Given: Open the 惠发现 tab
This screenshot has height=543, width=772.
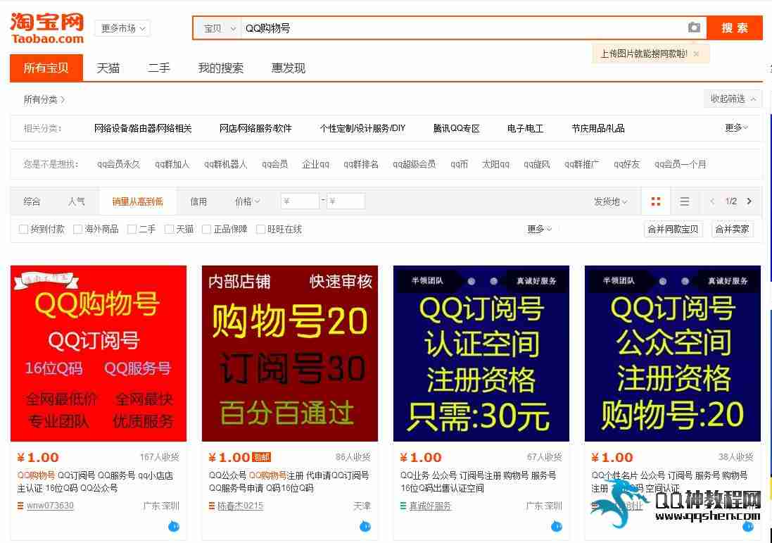Looking at the screenshot, I should coord(289,68).
